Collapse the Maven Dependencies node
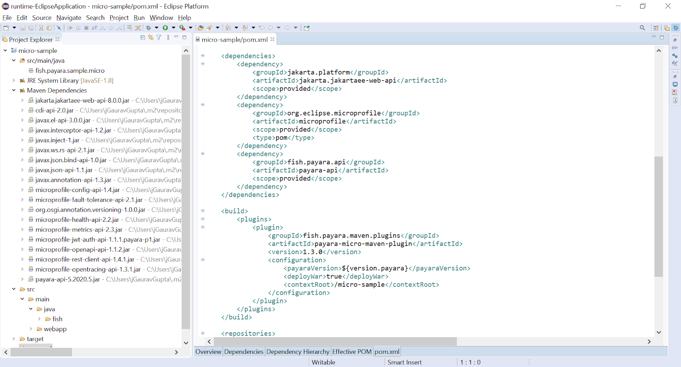The height and width of the screenshot is (367, 681). pos(14,90)
